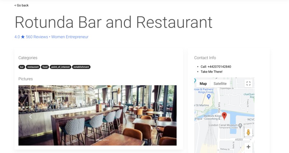The height and width of the screenshot is (153, 289).
Task: Show previous picture with left chevron
Action: click(30, 116)
